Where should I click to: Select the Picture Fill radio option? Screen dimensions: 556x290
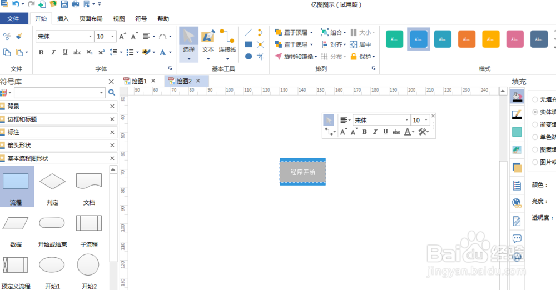pyautogui.click(x=535, y=162)
